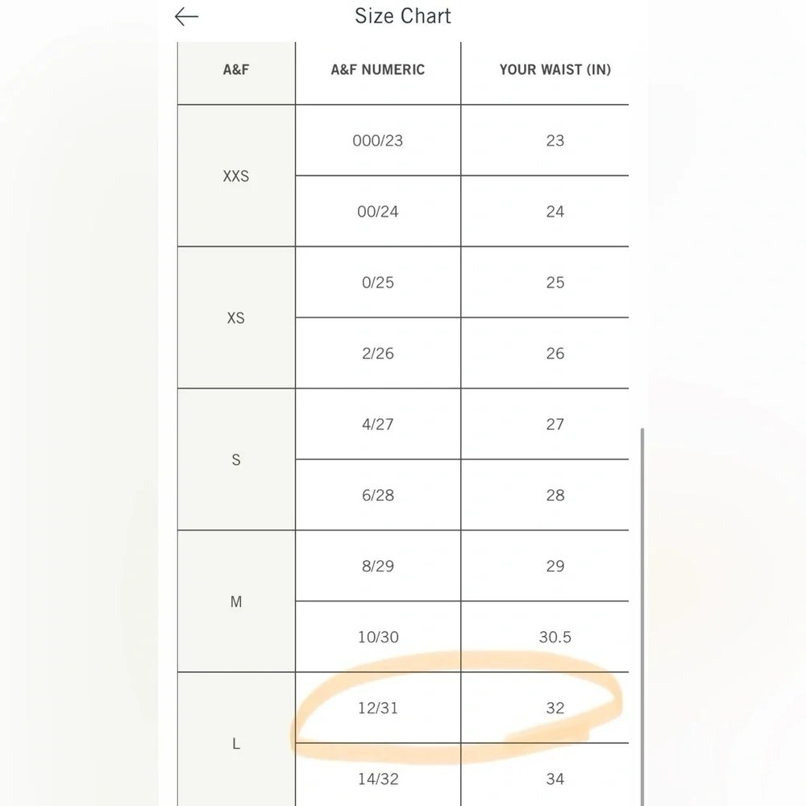Click the 14/32 numeric size cell
The image size is (806, 806).
click(378, 779)
